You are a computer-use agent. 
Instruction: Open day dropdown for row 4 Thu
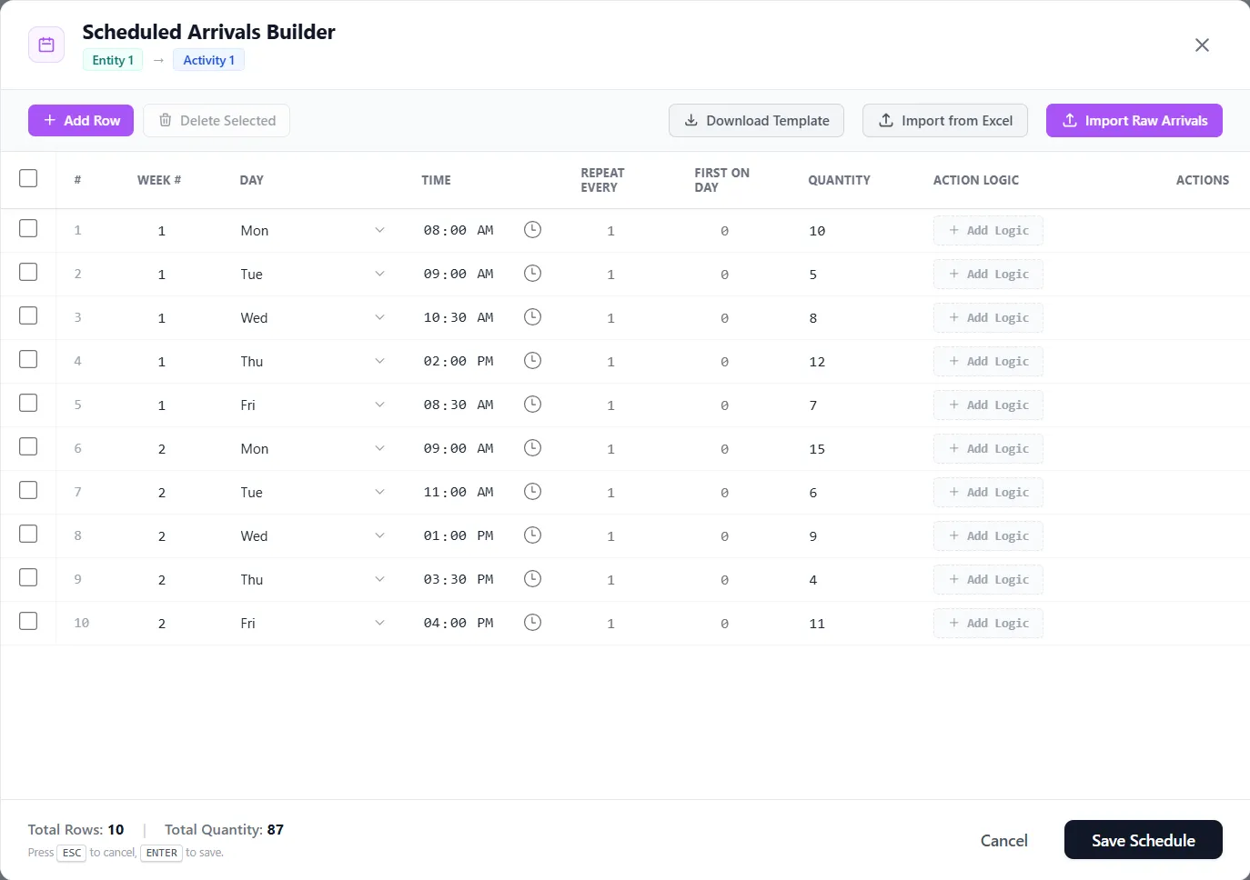313,362
